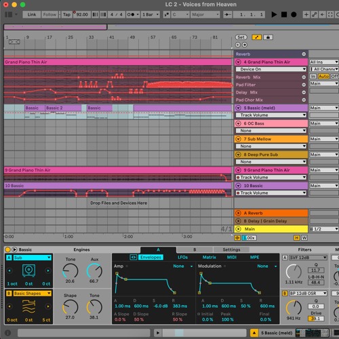Unfold the Main track
Screen dimensions: 339x339
point(238,229)
